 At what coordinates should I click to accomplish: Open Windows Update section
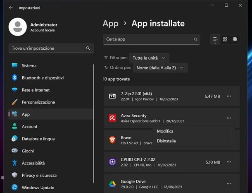click(x=51, y=188)
